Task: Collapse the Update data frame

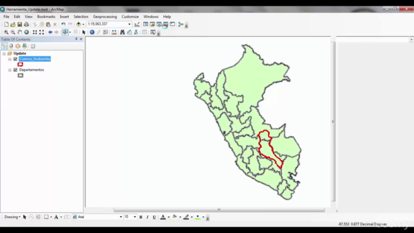Action: click(4, 54)
